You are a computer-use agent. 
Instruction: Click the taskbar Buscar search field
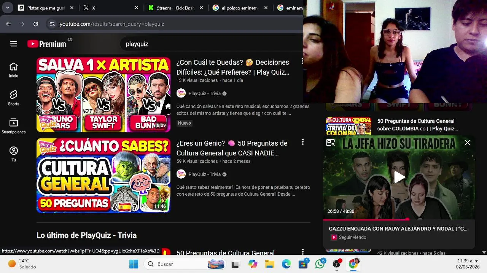(x=185, y=264)
